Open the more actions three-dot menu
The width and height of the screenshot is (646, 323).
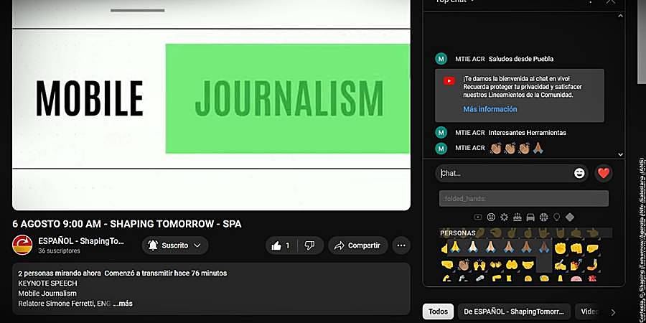click(x=401, y=245)
